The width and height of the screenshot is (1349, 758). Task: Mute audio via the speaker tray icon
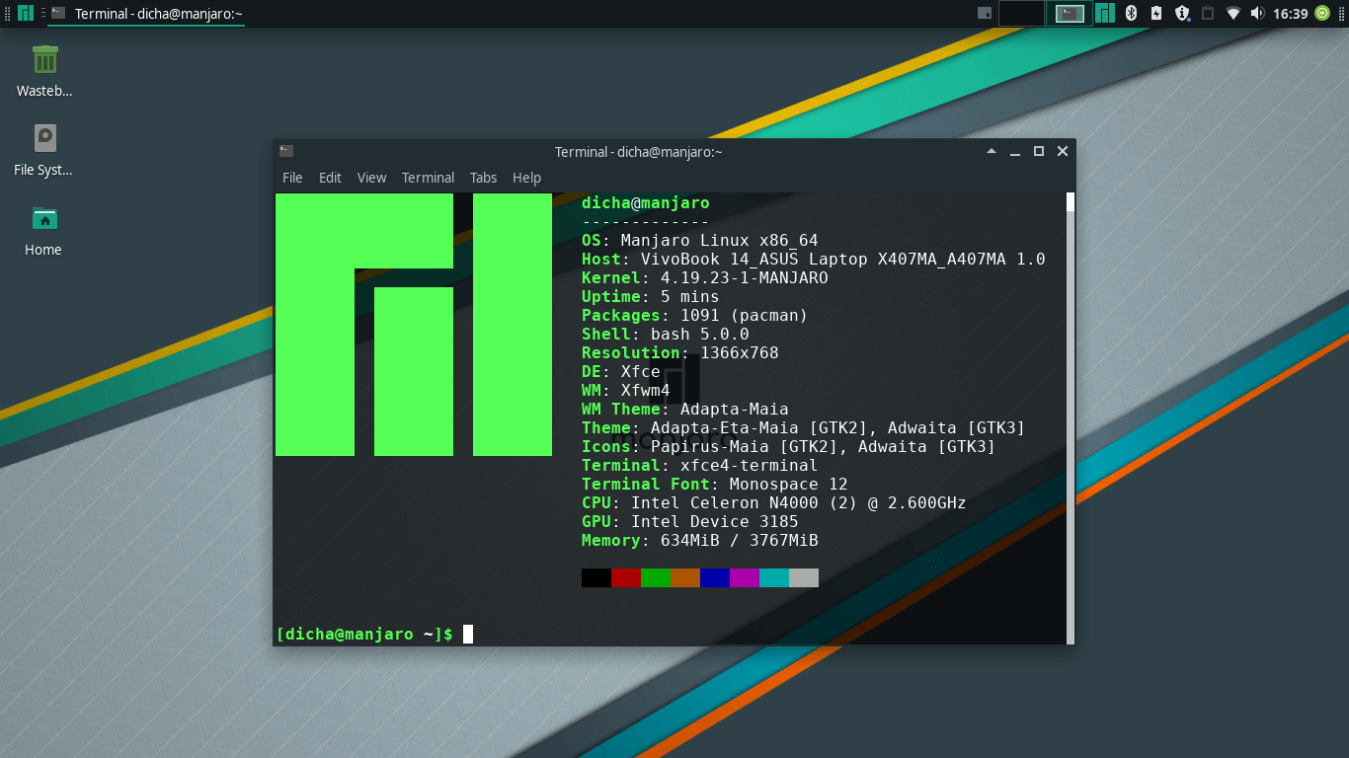click(1258, 14)
